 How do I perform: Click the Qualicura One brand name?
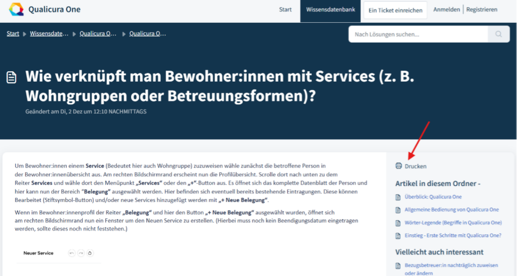point(54,10)
